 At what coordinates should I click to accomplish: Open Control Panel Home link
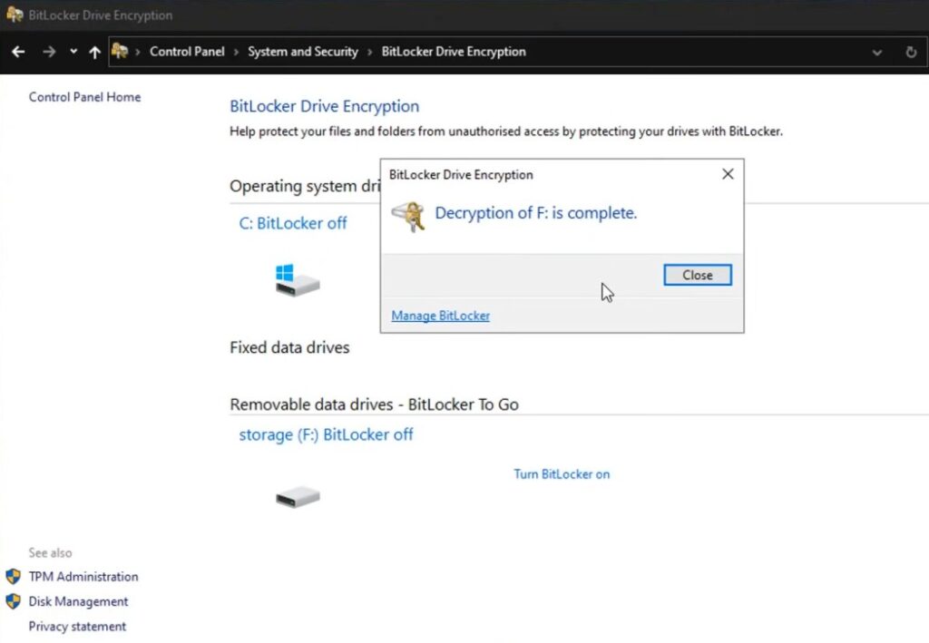tap(84, 97)
